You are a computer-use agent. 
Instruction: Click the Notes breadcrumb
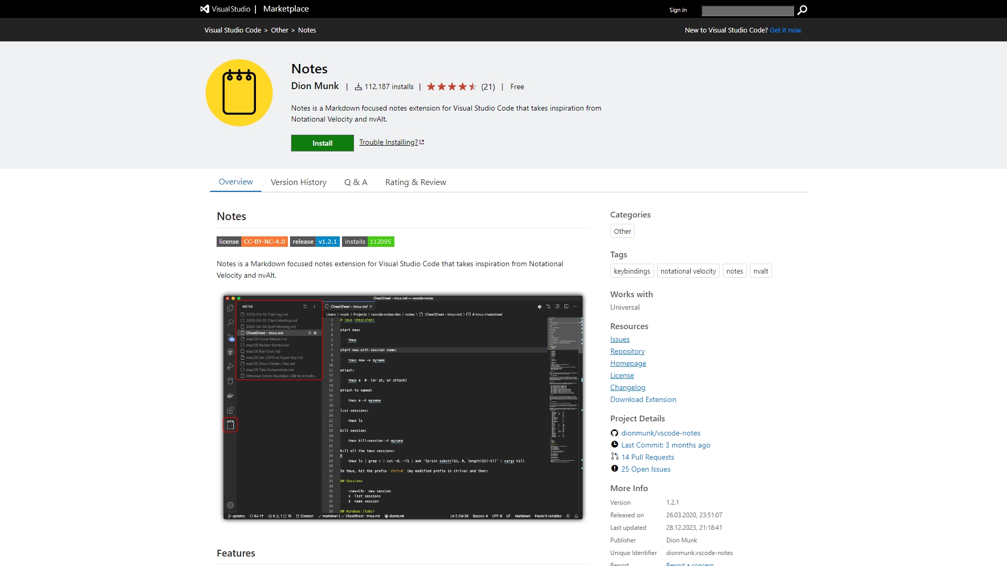tap(307, 30)
